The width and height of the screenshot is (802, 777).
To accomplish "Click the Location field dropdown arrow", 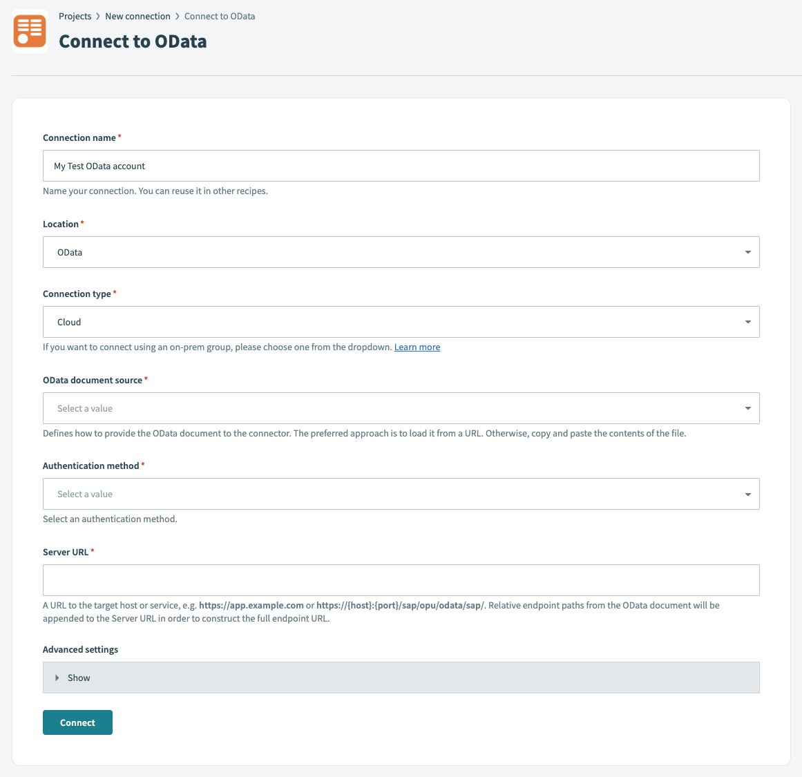I will click(747, 252).
